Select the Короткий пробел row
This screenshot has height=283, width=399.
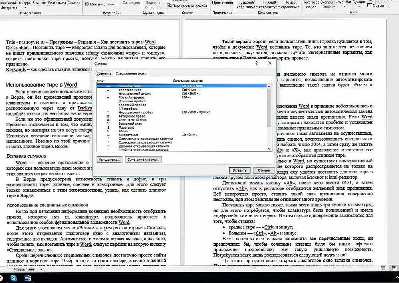tap(182, 105)
